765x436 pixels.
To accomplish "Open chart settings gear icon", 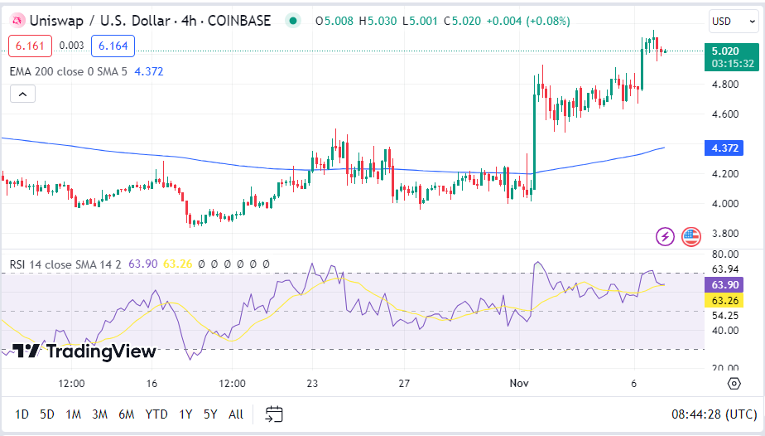I will 734,383.
